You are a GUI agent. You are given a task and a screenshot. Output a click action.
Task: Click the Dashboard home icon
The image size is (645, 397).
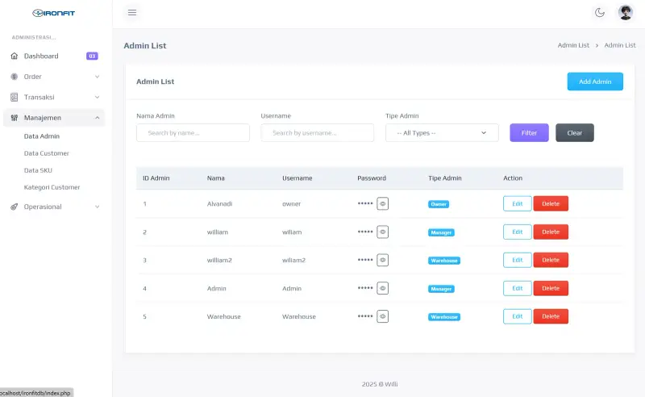click(15, 56)
